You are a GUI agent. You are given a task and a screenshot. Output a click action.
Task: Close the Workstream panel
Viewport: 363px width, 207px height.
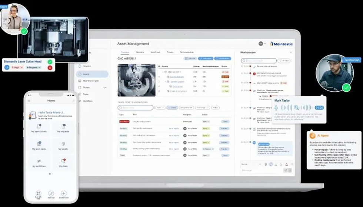pyautogui.click(x=291, y=52)
